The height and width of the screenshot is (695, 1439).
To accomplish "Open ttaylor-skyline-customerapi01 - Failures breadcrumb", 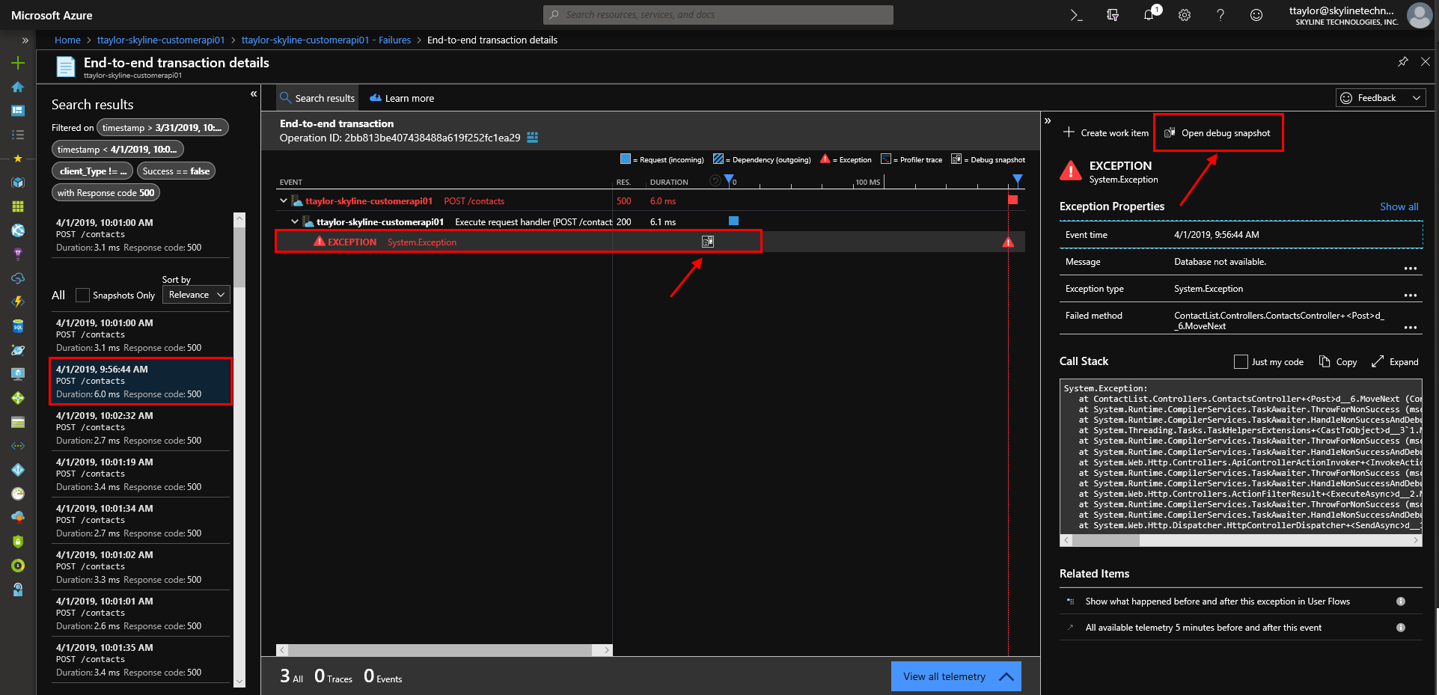I will tap(326, 40).
